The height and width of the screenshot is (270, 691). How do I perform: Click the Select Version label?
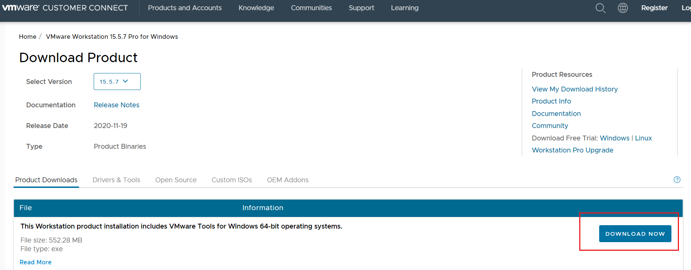click(49, 82)
